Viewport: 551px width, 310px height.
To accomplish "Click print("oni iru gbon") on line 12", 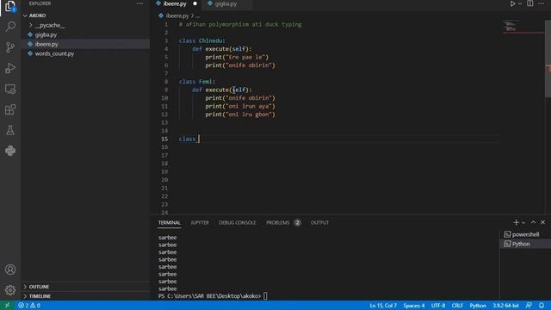I will (x=240, y=115).
